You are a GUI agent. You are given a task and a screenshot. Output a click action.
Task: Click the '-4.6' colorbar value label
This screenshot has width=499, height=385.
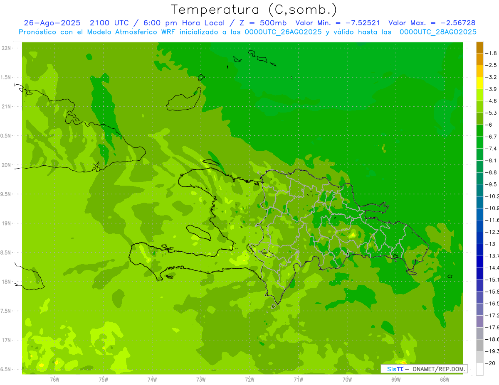tap(492, 101)
